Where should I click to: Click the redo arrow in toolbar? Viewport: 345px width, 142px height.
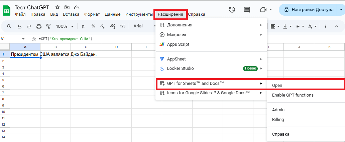(29, 26)
